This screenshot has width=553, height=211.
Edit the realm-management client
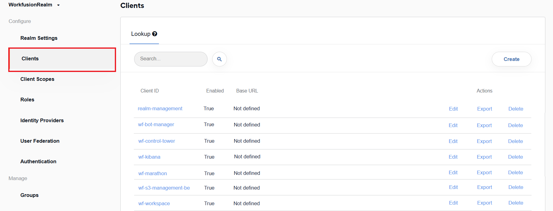(x=453, y=109)
